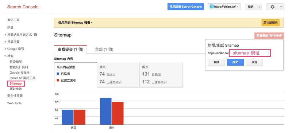Open 資訊主頁 in the sidebar

click(14, 20)
